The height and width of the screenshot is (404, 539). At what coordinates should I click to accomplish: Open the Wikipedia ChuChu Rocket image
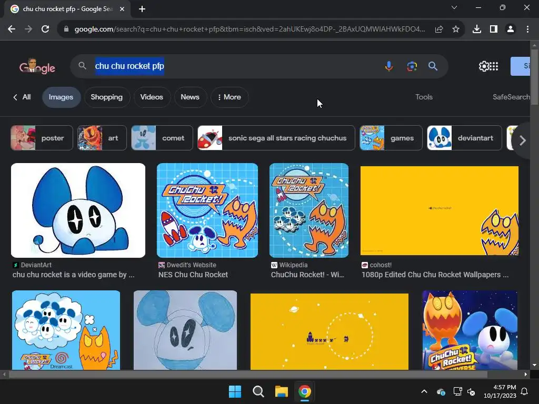click(308, 210)
